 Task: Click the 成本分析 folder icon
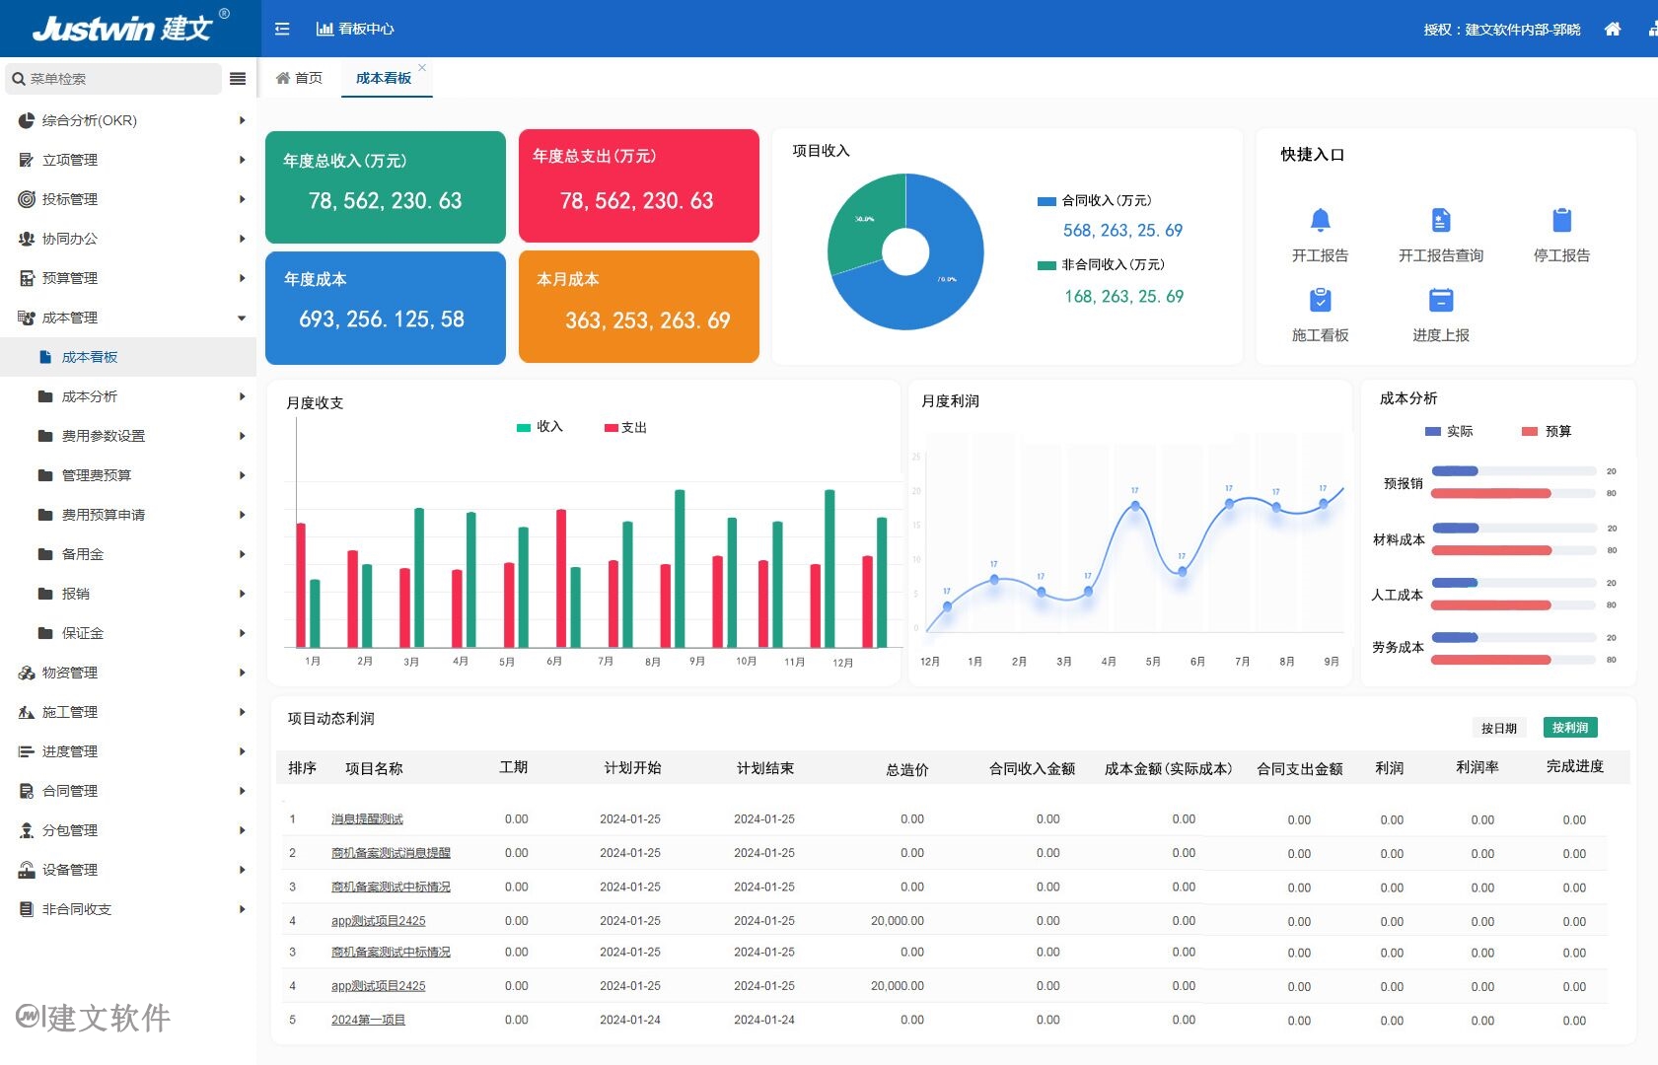[45, 396]
